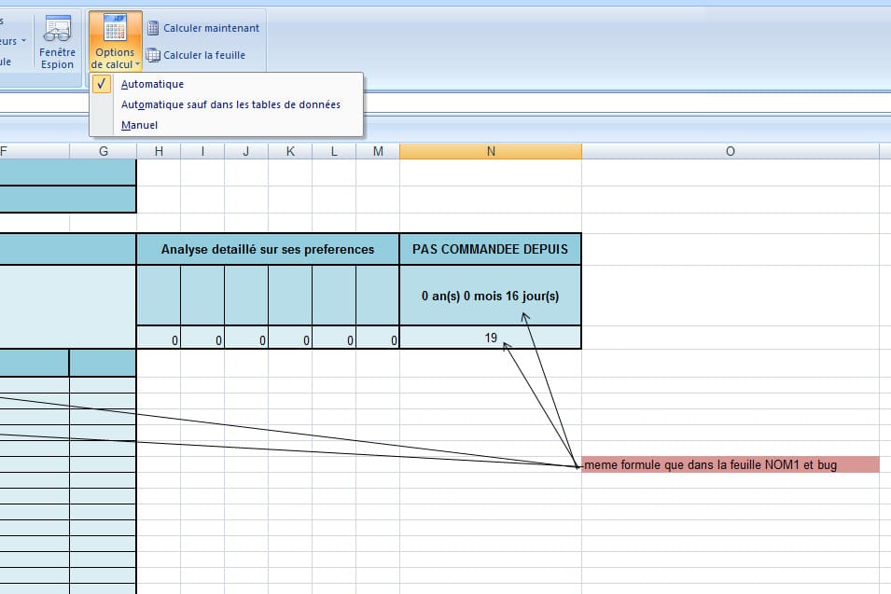Select the checked Automatique calculation option
891x594 pixels.
coord(152,84)
